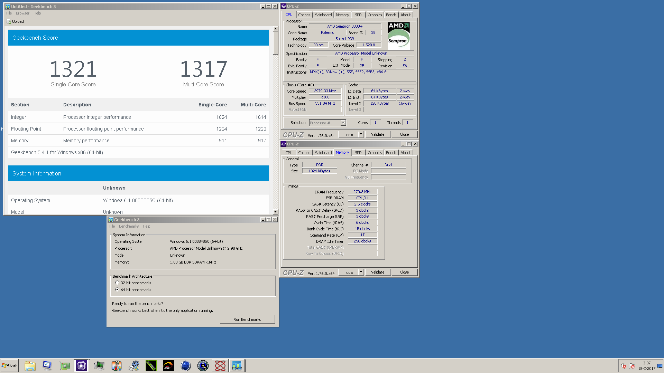
Task: Open Tools dropdown arrow in lower CPU-Z
Action: (361, 272)
